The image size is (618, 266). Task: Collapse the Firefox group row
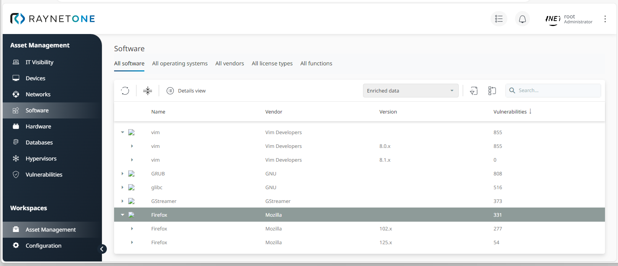pyautogui.click(x=123, y=215)
